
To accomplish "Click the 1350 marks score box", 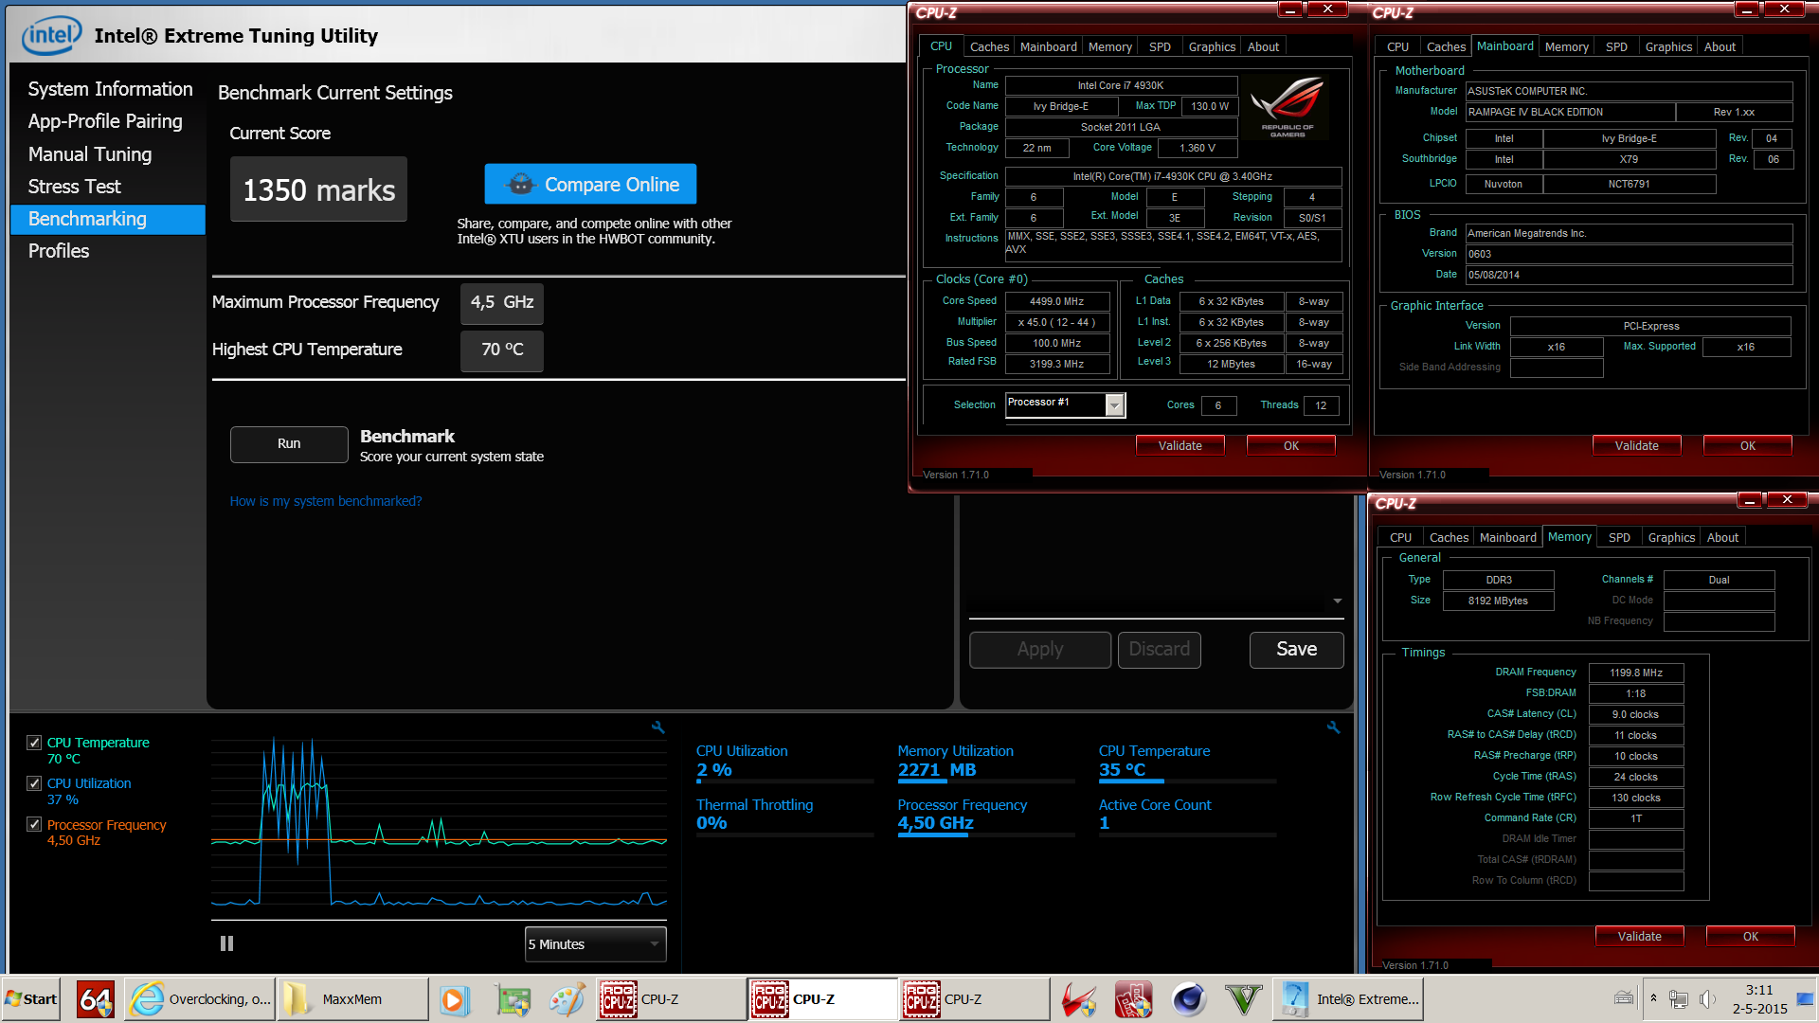I will 318,189.
